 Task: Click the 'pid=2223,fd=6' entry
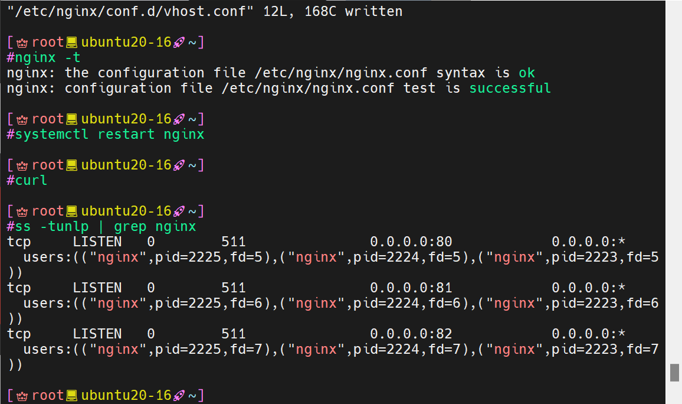[605, 304]
